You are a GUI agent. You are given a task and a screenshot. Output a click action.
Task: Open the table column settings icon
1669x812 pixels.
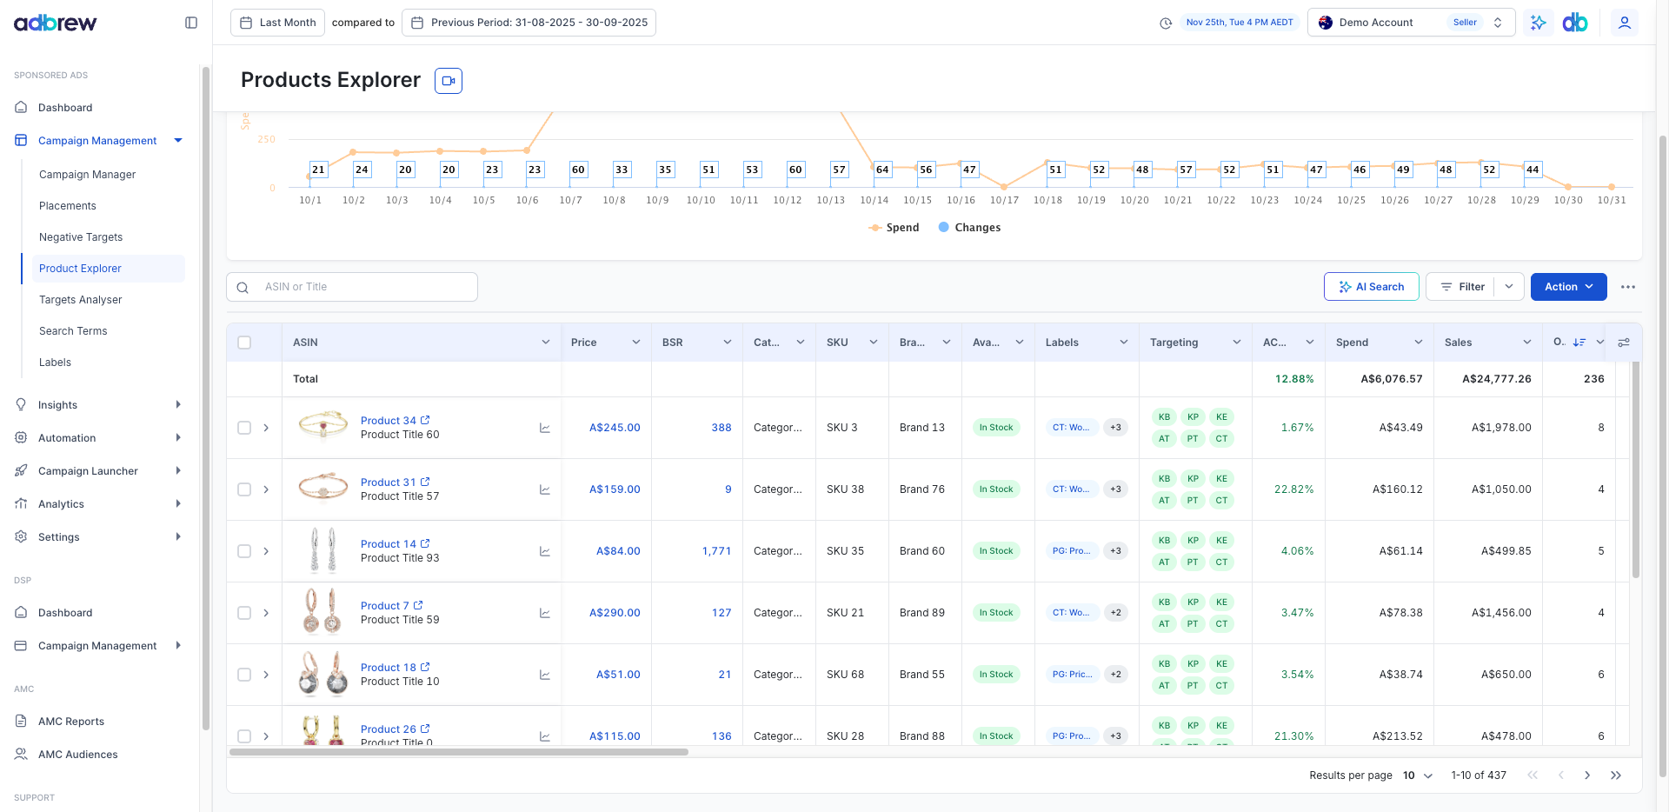tap(1623, 343)
